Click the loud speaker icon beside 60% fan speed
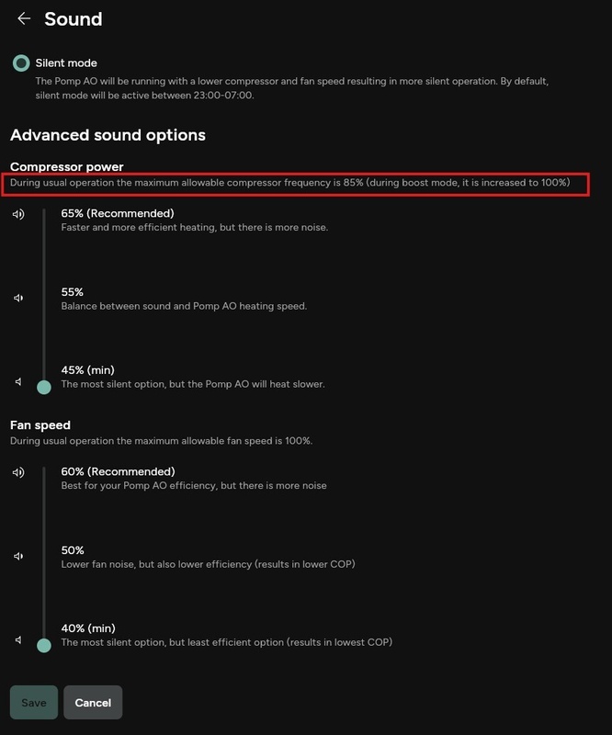The height and width of the screenshot is (735, 612). 18,472
